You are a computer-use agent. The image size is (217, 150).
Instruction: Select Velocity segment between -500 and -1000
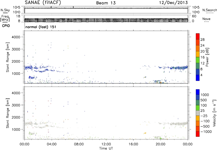coord(198,129)
